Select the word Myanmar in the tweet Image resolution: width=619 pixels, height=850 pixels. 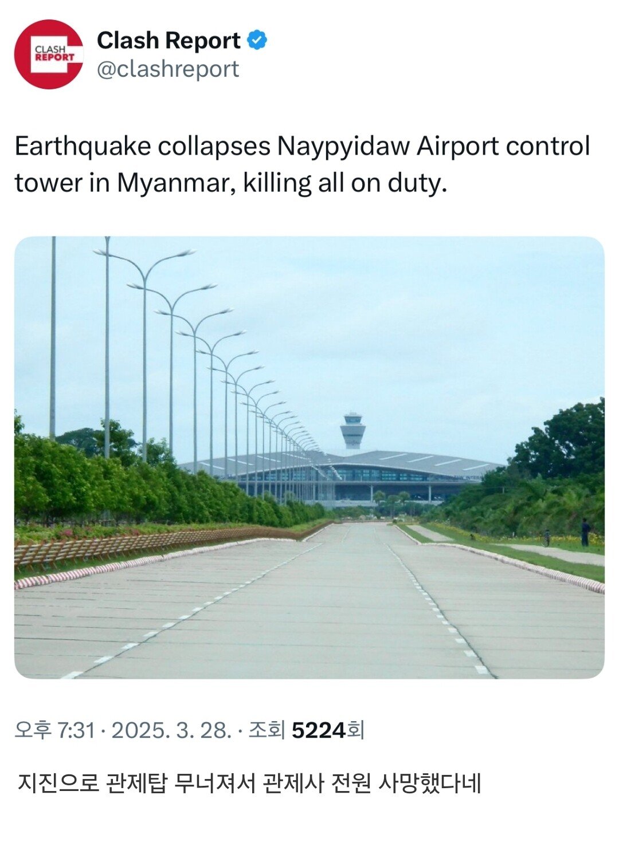175,183
